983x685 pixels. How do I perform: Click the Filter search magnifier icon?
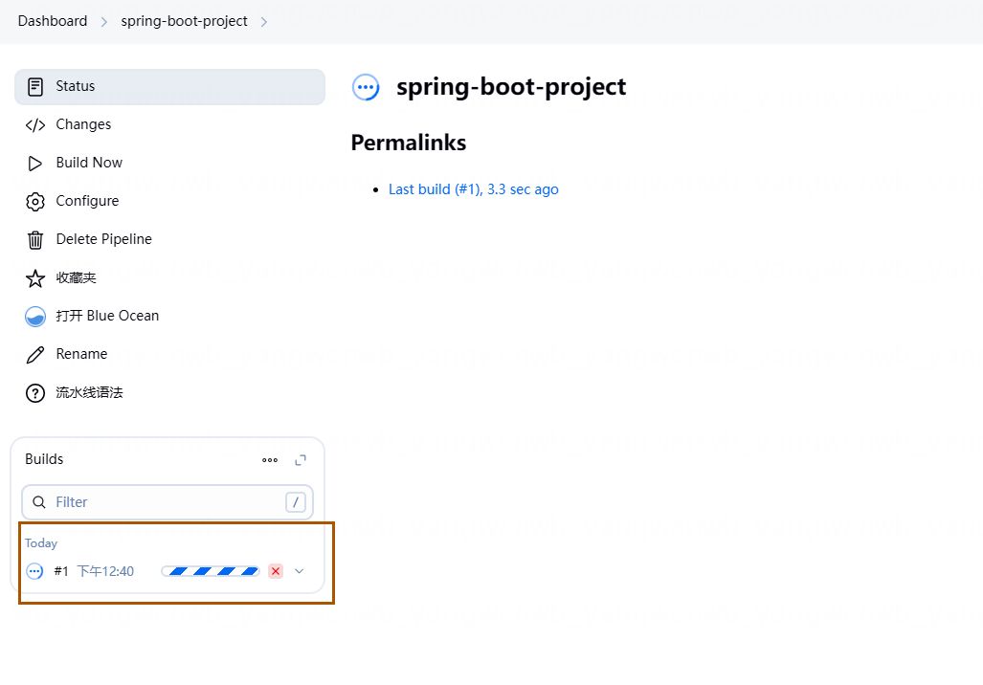[x=39, y=502]
